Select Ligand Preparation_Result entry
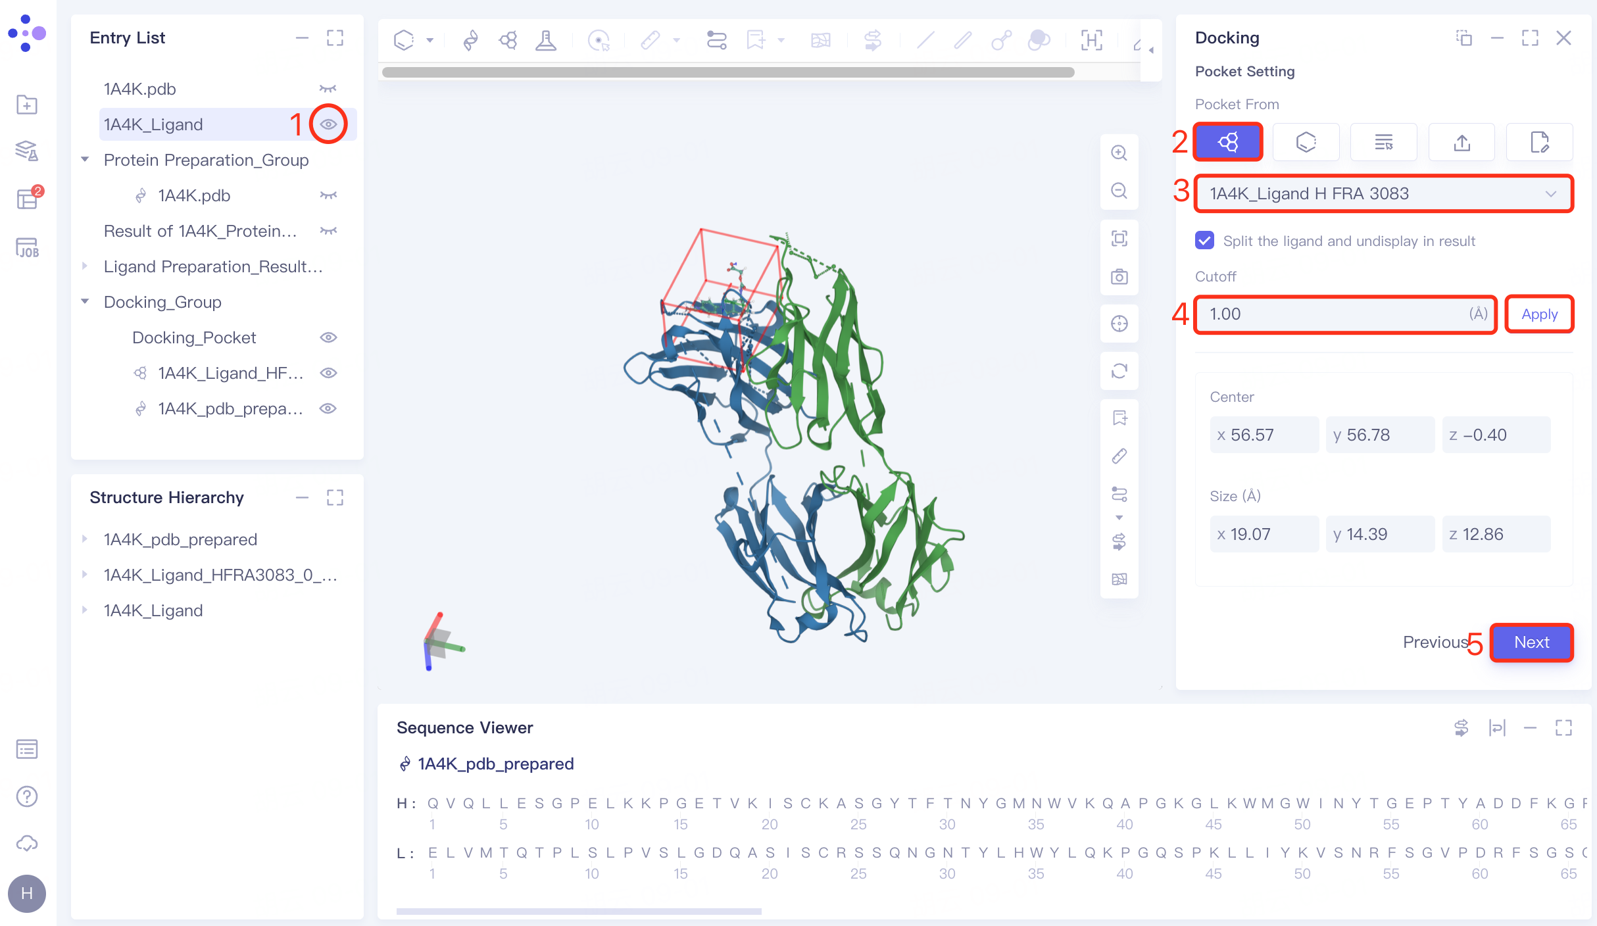The image size is (1597, 926). pyautogui.click(x=212, y=266)
